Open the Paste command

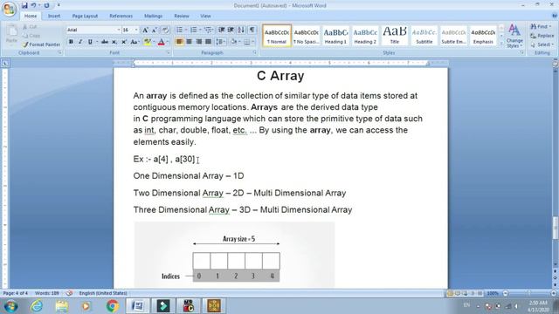coord(11,34)
